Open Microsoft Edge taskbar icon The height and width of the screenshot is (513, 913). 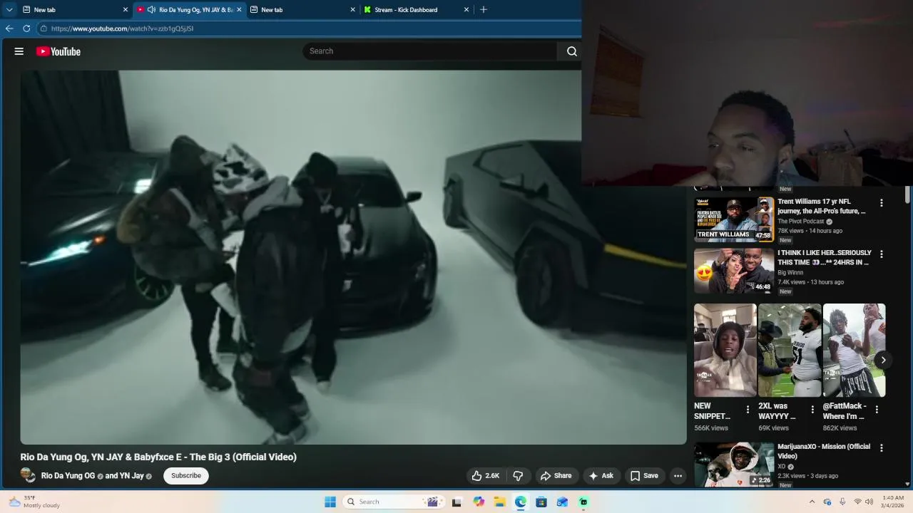pyautogui.click(x=521, y=502)
